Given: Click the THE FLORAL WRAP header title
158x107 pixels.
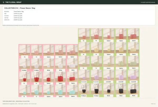Looking at the screenshot, I should (x=13, y=2).
